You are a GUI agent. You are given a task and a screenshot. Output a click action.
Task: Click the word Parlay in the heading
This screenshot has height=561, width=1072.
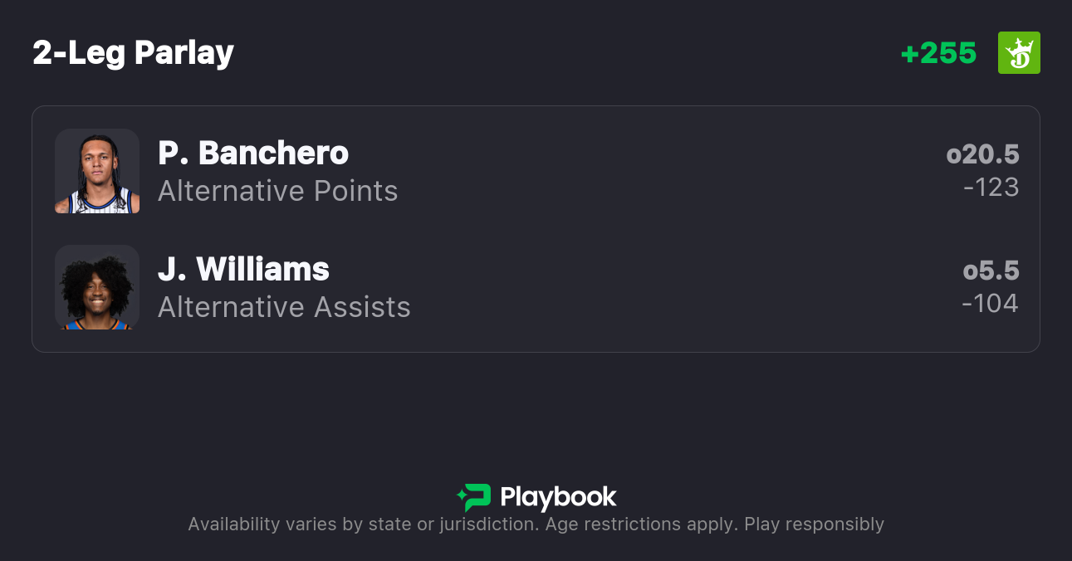tap(184, 53)
